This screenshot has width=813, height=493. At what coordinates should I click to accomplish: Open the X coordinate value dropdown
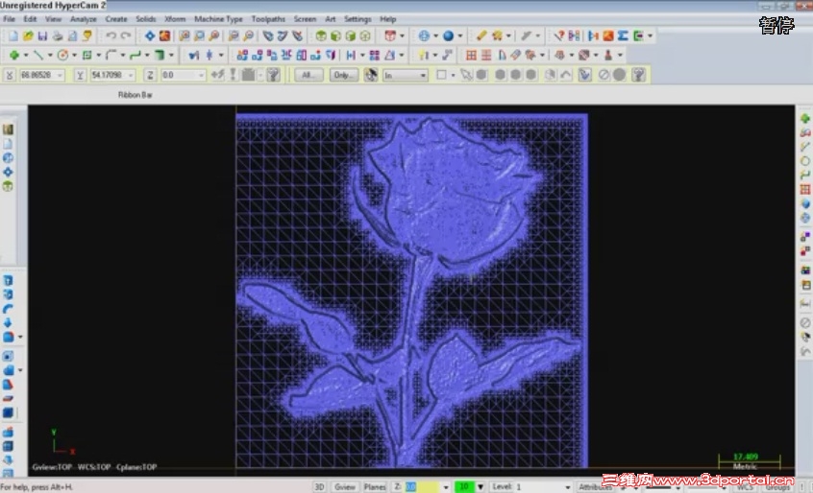coord(61,76)
